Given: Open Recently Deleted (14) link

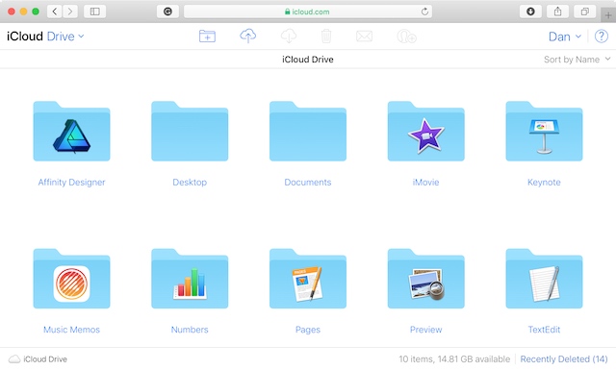Looking at the screenshot, I should 564,359.
